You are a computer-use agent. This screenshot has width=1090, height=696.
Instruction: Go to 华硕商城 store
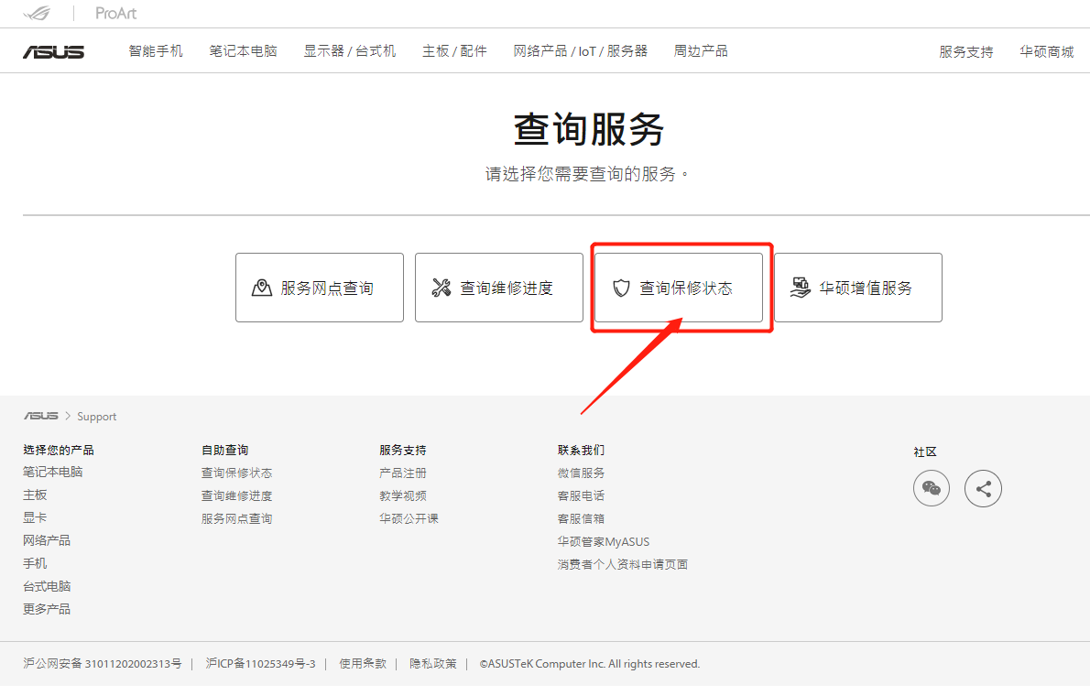[x=1046, y=52]
